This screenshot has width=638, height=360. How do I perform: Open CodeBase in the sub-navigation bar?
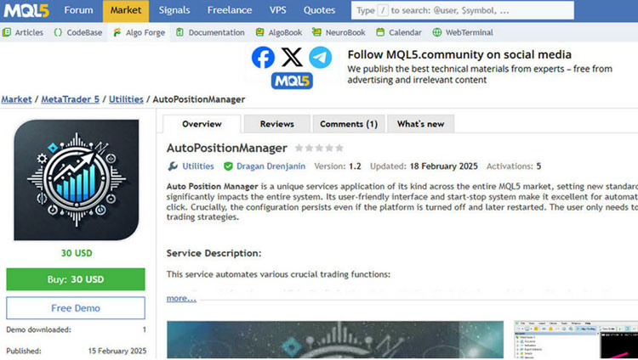point(77,32)
